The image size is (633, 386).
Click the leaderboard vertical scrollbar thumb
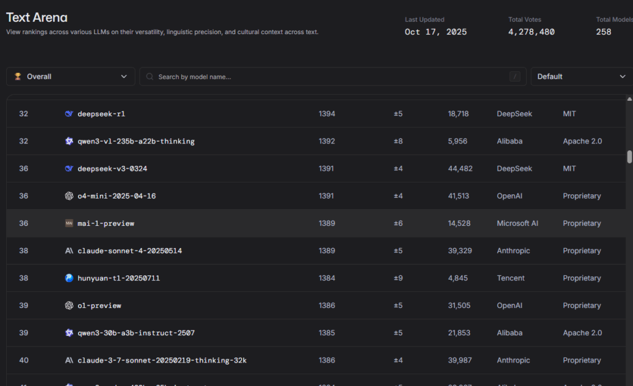point(629,157)
